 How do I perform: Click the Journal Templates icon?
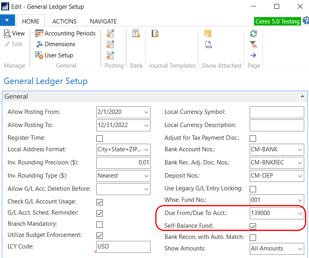155,34
